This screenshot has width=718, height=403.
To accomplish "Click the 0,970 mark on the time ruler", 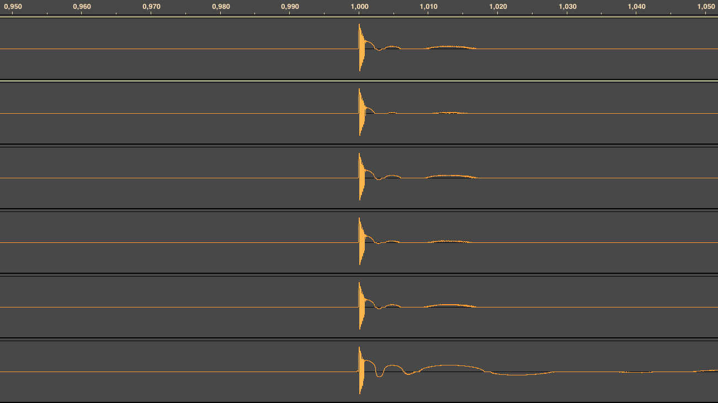I will coord(152,7).
